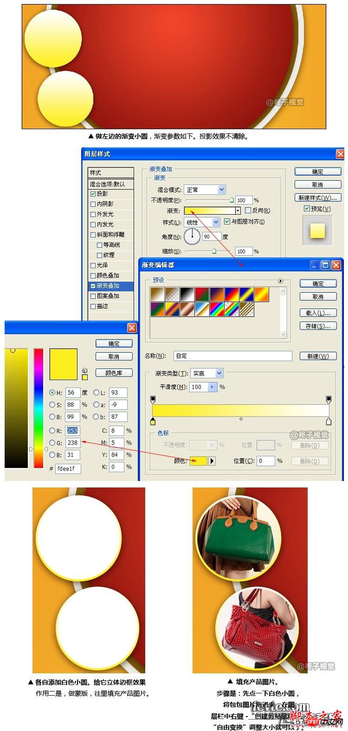This screenshot has height=731, width=348.
Task: Select the foreground-to-transparent gradient preset
Action: tap(173, 295)
